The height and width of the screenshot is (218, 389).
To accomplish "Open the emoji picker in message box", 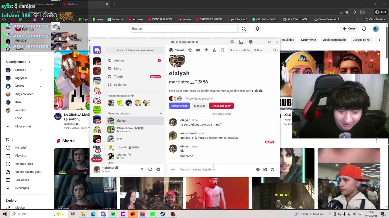I will 258,169.
